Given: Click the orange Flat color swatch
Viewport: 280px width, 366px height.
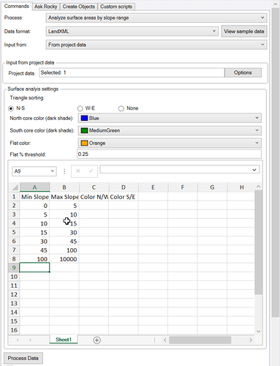Looking at the screenshot, I should [x=84, y=143].
